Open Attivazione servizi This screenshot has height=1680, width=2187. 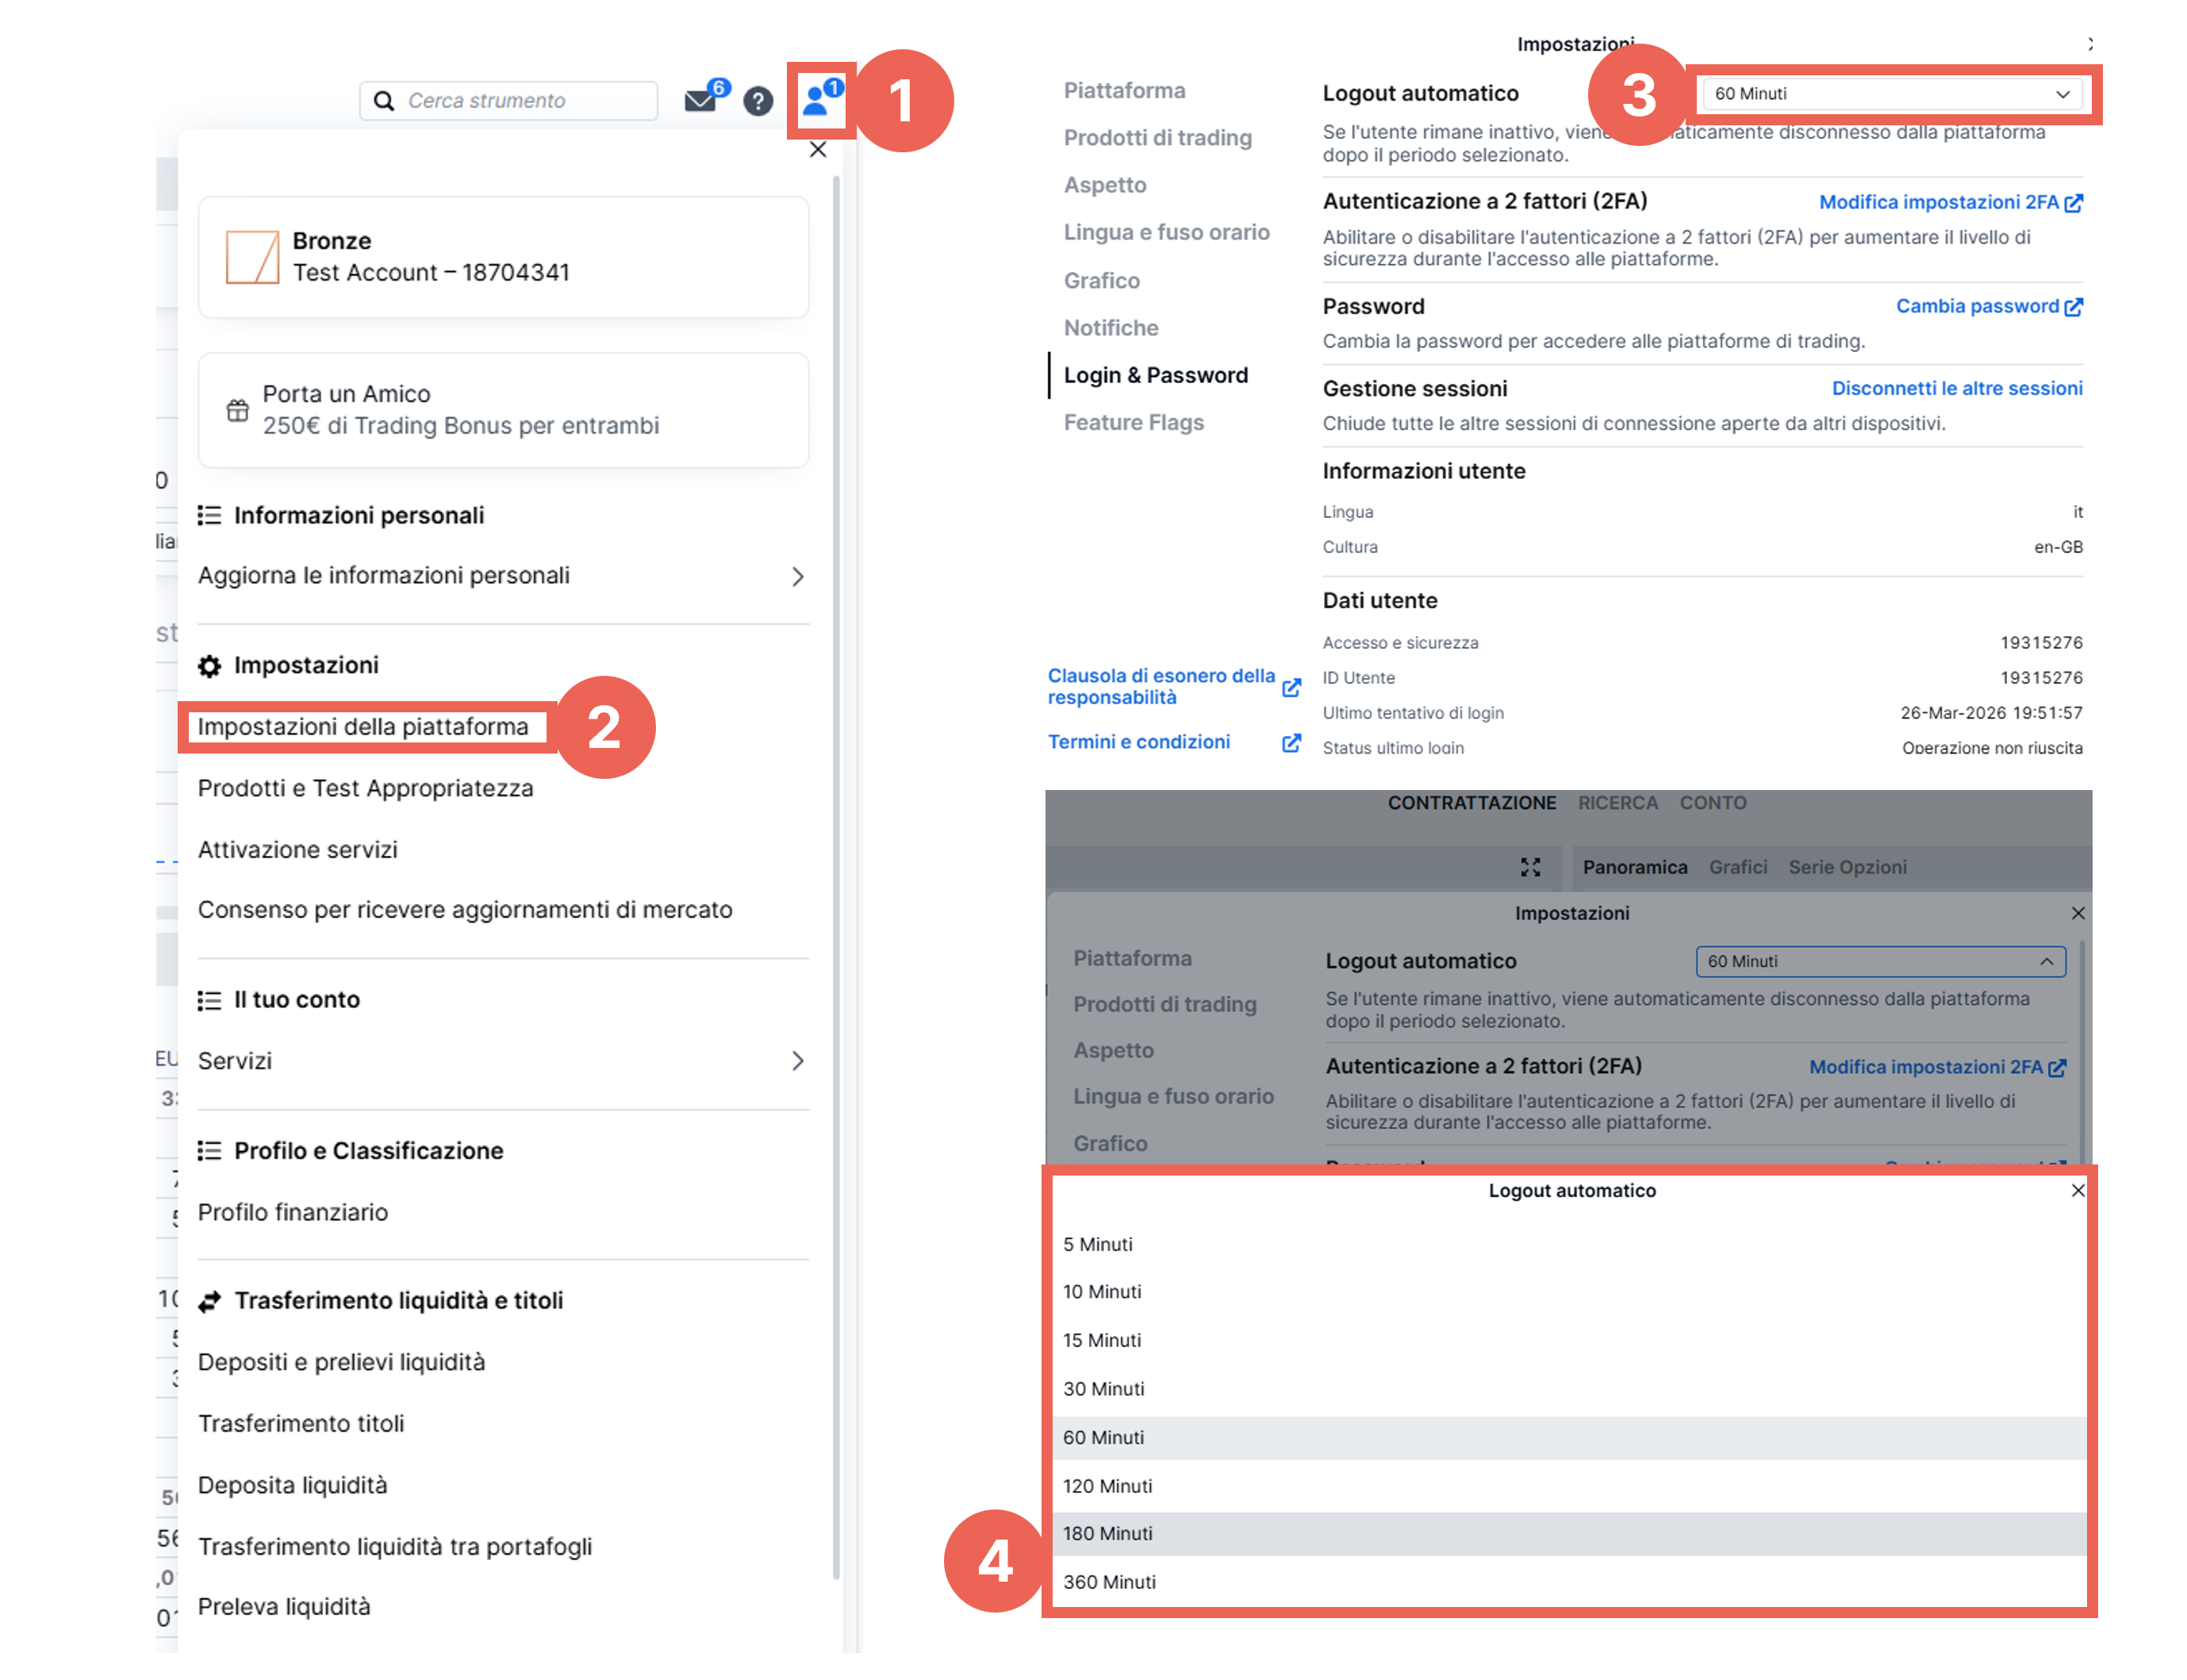(x=297, y=849)
